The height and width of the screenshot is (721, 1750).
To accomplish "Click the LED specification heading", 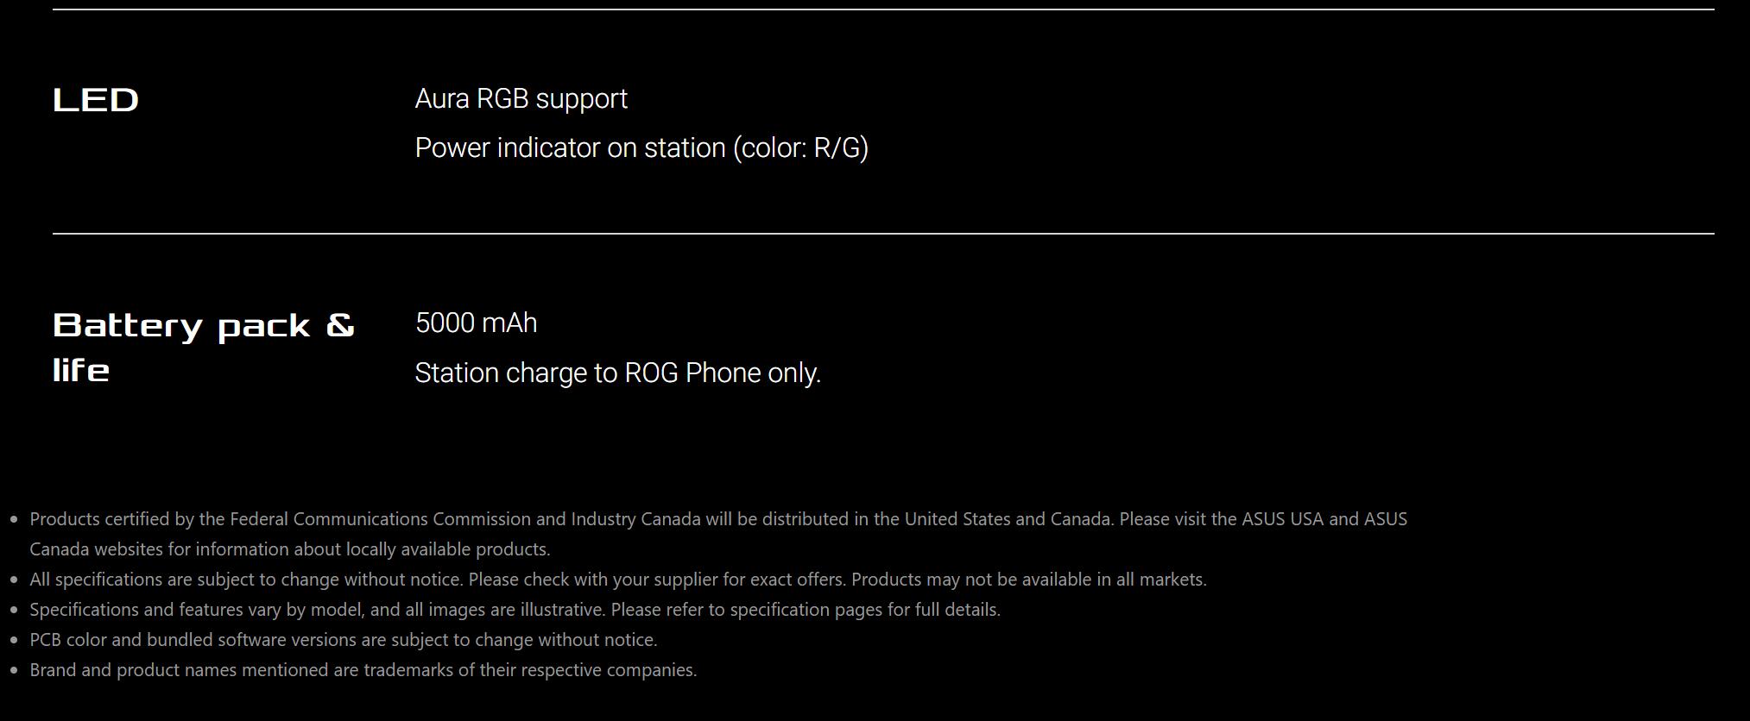I will coord(96,100).
